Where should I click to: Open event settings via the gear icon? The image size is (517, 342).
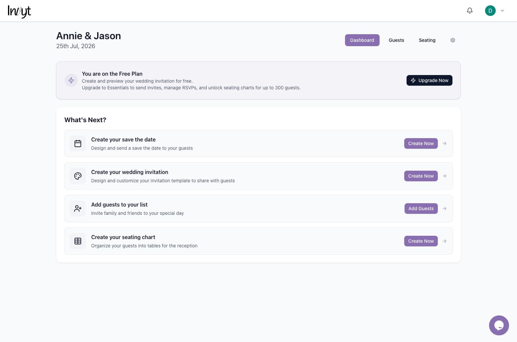click(452, 40)
